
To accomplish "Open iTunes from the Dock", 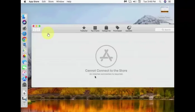I will [25, 73].
